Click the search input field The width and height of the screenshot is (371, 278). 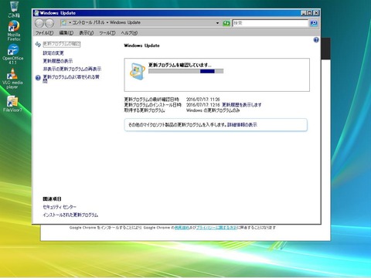271,23
